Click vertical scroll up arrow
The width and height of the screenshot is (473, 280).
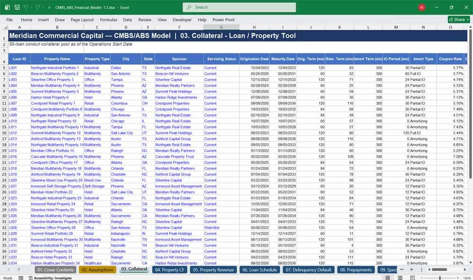[470, 27]
